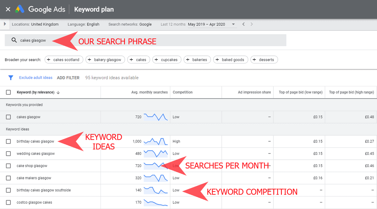Viewport: 377px width, 209px height.
Task: Sort by Ad impression share column header
Action: [254, 92]
